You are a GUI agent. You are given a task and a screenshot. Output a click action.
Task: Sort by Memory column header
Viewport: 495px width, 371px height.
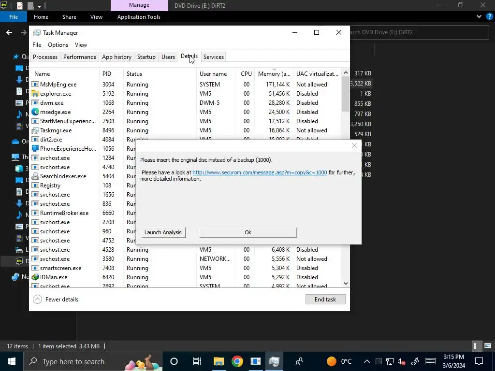(x=274, y=74)
